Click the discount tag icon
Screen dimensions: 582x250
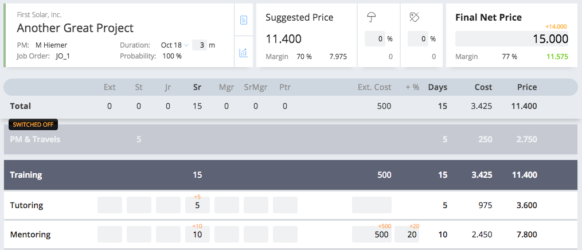click(x=414, y=17)
